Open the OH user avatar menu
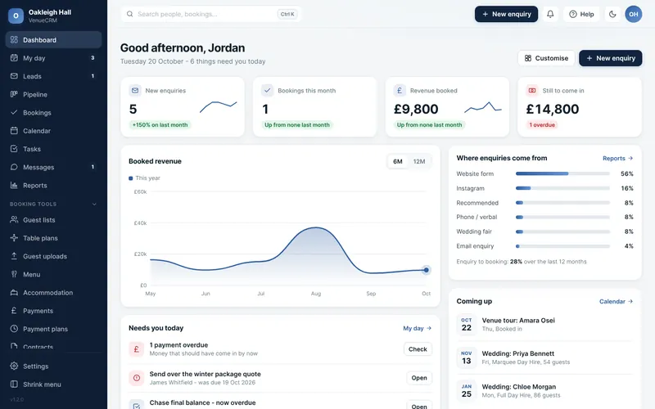655x409 pixels. click(633, 14)
